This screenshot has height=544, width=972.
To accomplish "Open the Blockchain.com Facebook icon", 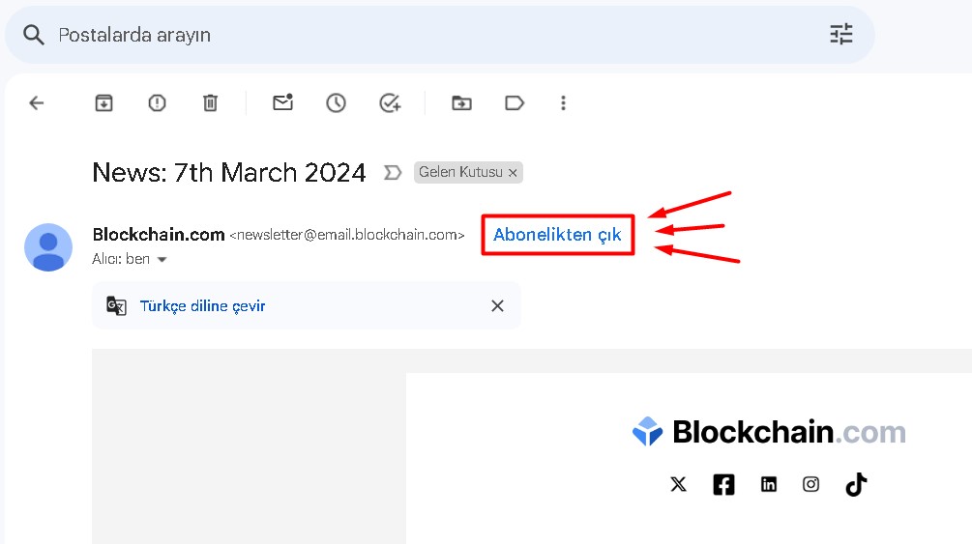I will pos(723,484).
